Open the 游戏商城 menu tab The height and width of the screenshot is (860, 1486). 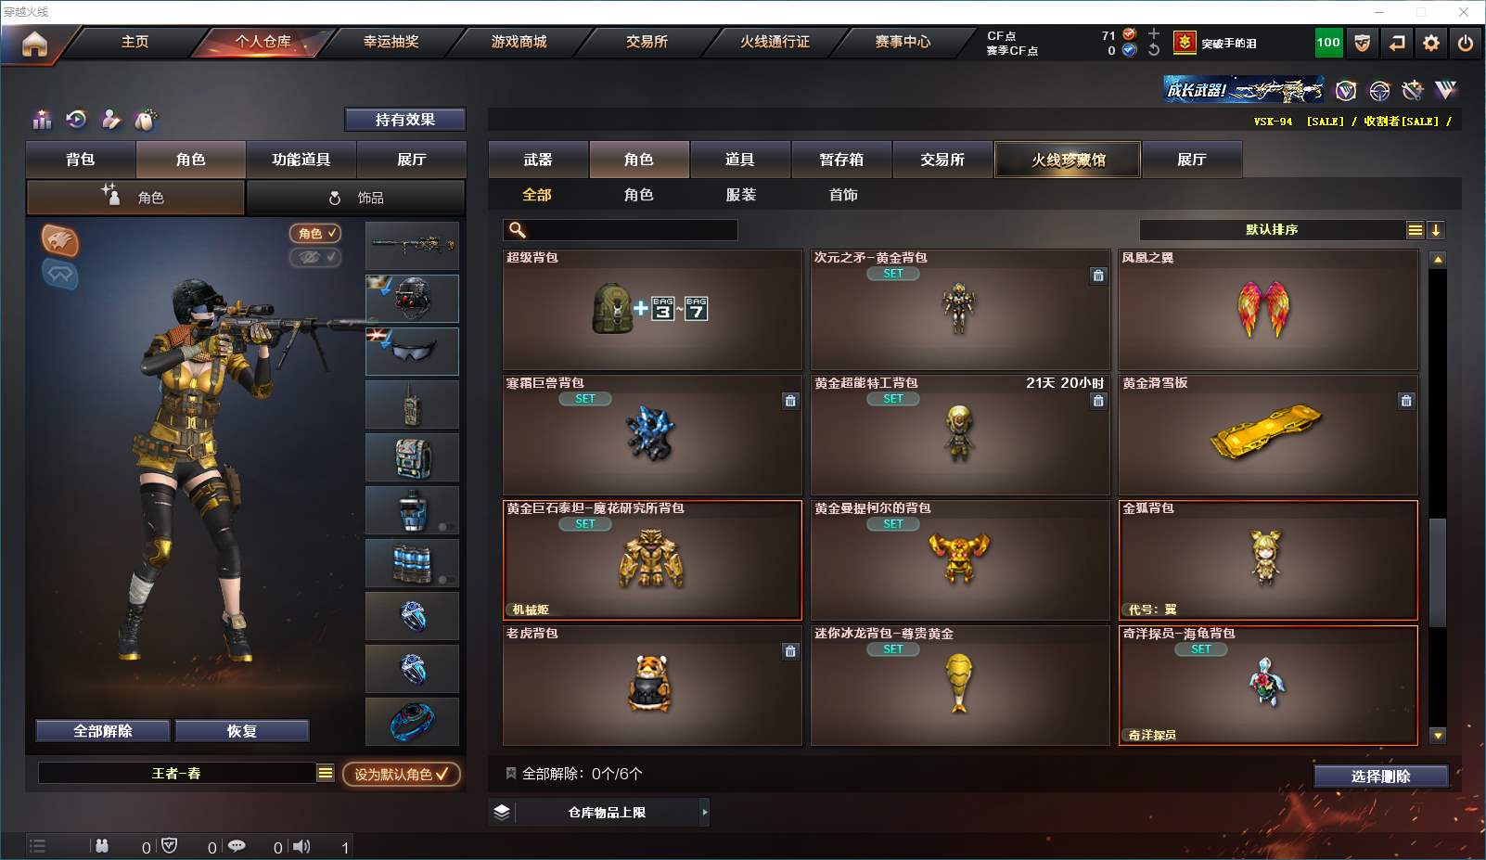tap(519, 42)
